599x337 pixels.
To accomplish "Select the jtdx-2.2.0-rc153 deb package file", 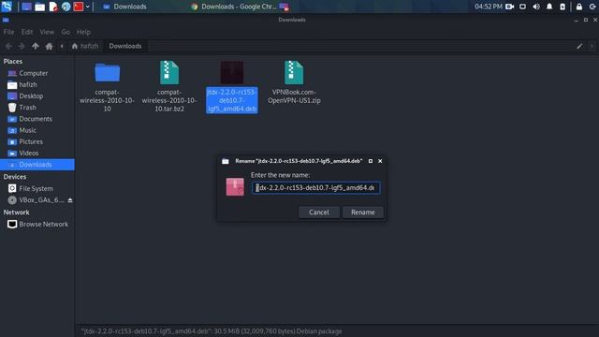I will pos(232,87).
